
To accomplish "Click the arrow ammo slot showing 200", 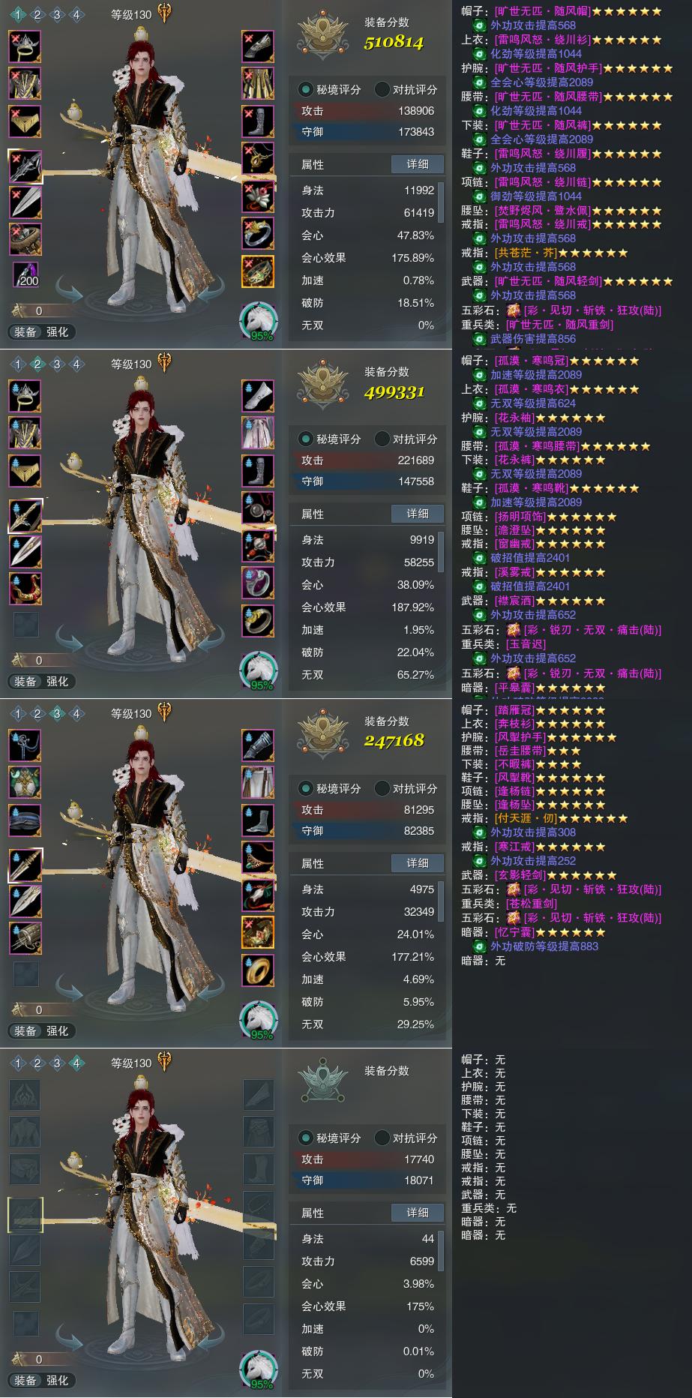I will coord(25,274).
